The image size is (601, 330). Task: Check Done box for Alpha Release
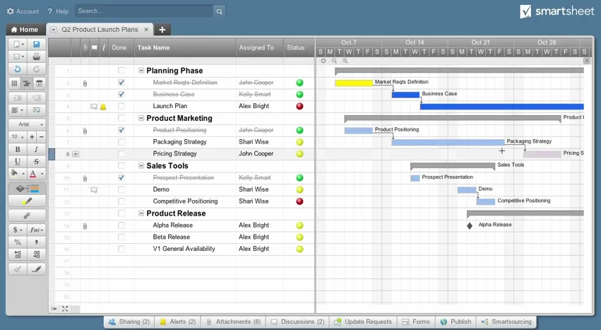click(121, 225)
